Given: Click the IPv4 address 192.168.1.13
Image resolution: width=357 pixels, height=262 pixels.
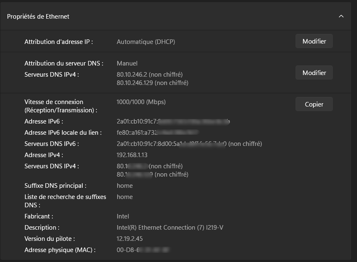Looking at the screenshot, I should [x=132, y=155].
